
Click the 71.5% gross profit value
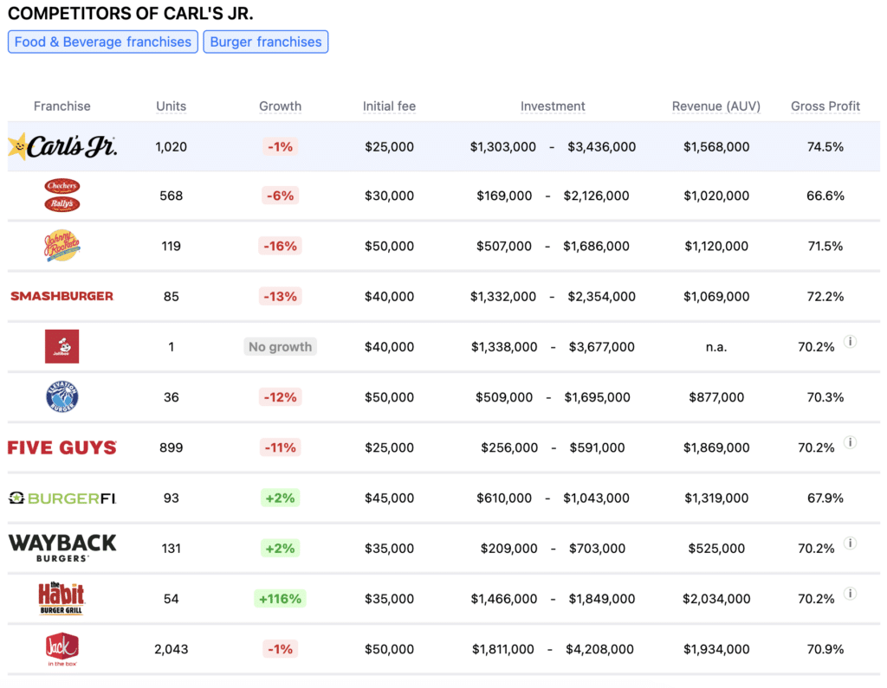coord(825,246)
